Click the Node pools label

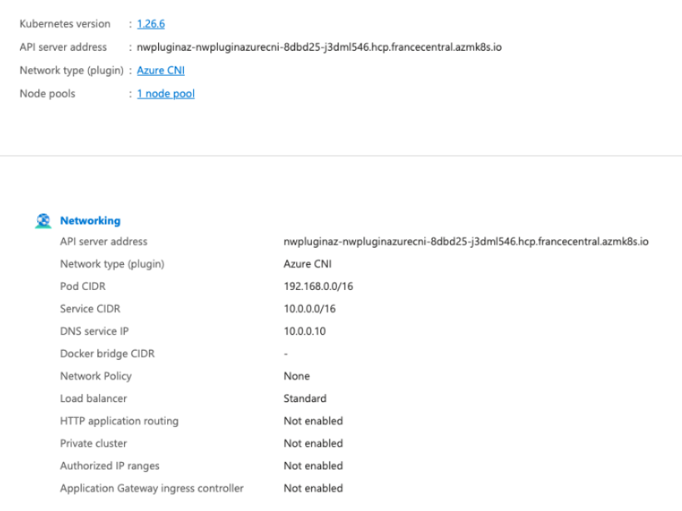[x=47, y=93]
